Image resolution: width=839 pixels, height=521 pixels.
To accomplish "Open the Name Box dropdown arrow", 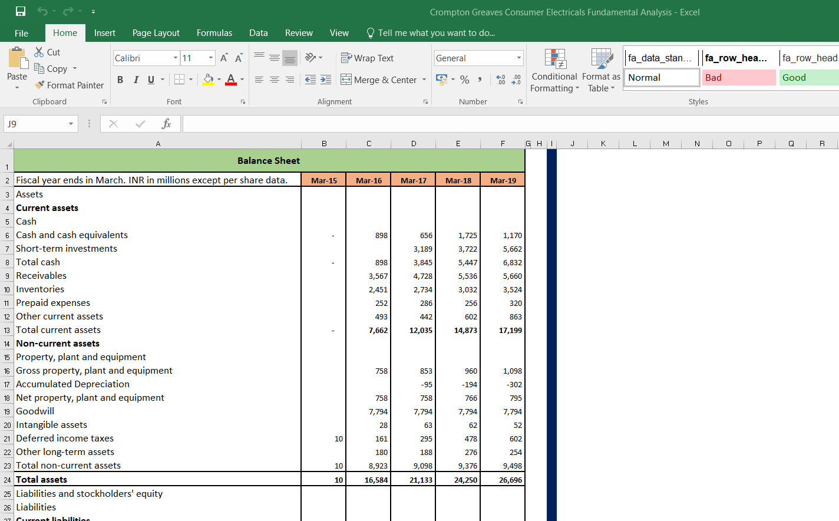I will (x=71, y=124).
